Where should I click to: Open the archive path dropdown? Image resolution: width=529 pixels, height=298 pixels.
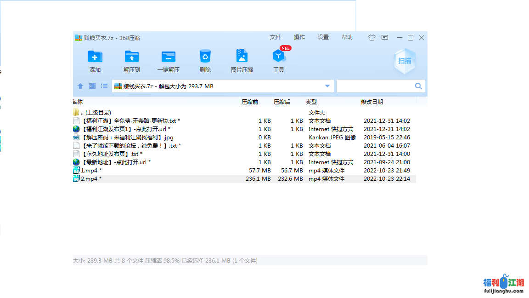pos(327,86)
